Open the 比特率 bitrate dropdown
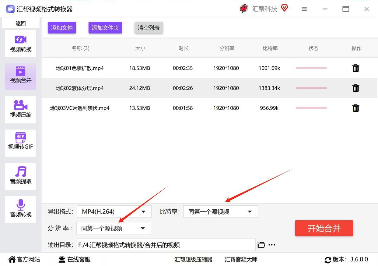Image resolution: width=378 pixels, height=266 pixels. click(220, 211)
